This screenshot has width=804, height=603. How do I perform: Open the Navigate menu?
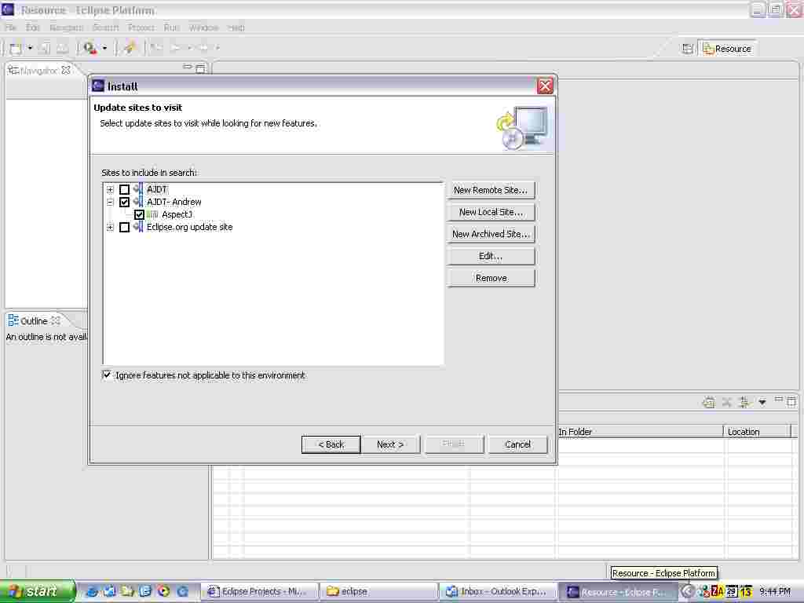pos(66,27)
